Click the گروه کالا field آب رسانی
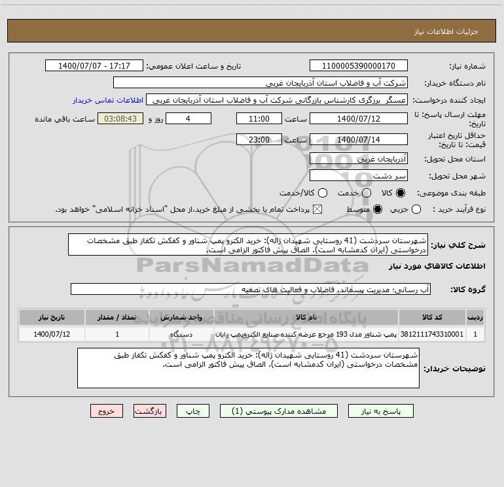 click(251, 289)
